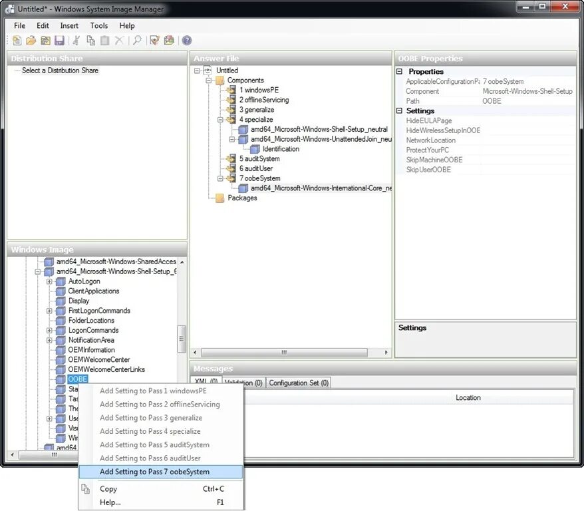
Task: Select the International-Core component under oobeSystem
Action: (321, 188)
